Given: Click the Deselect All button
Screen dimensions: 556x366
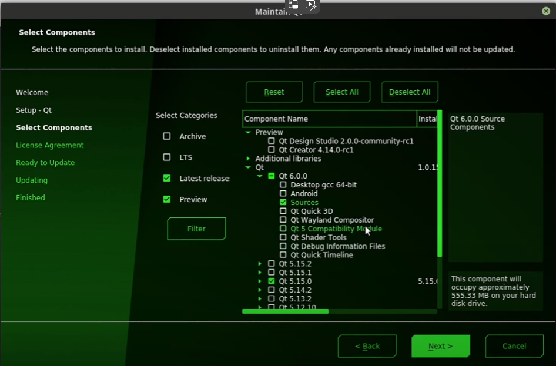Looking at the screenshot, I should tap(410, 92).
